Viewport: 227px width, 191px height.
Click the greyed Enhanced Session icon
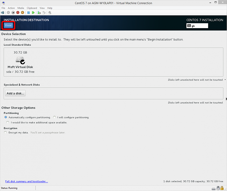[x=50, y=13]
